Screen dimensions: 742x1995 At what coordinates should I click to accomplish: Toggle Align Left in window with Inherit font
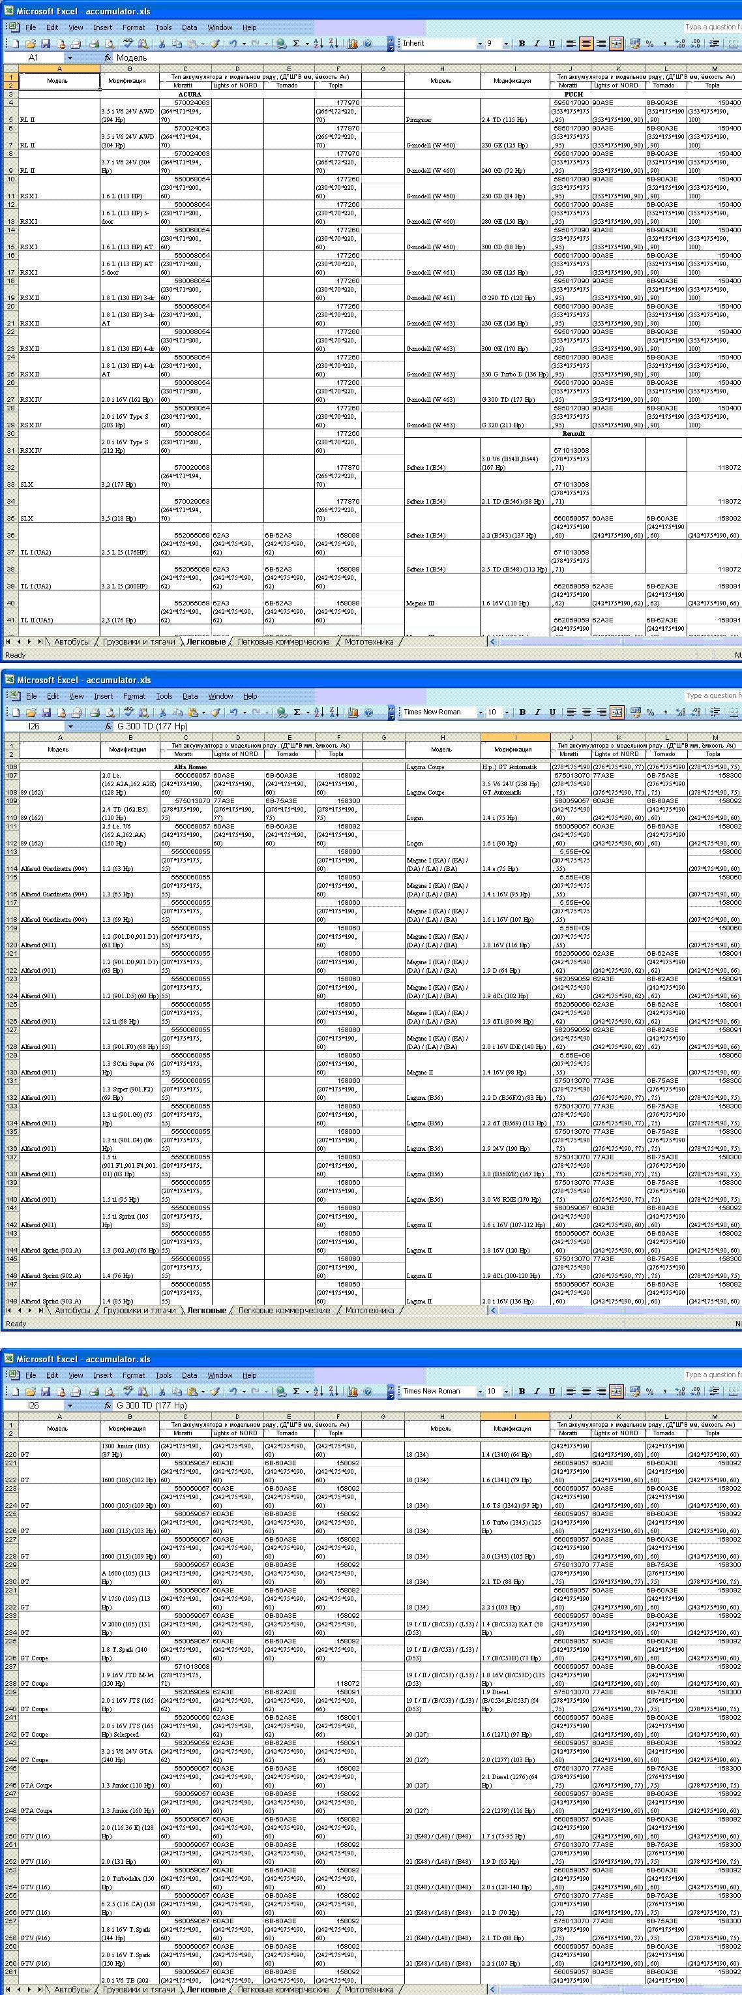pyautogui.click(x=571, y=43)
